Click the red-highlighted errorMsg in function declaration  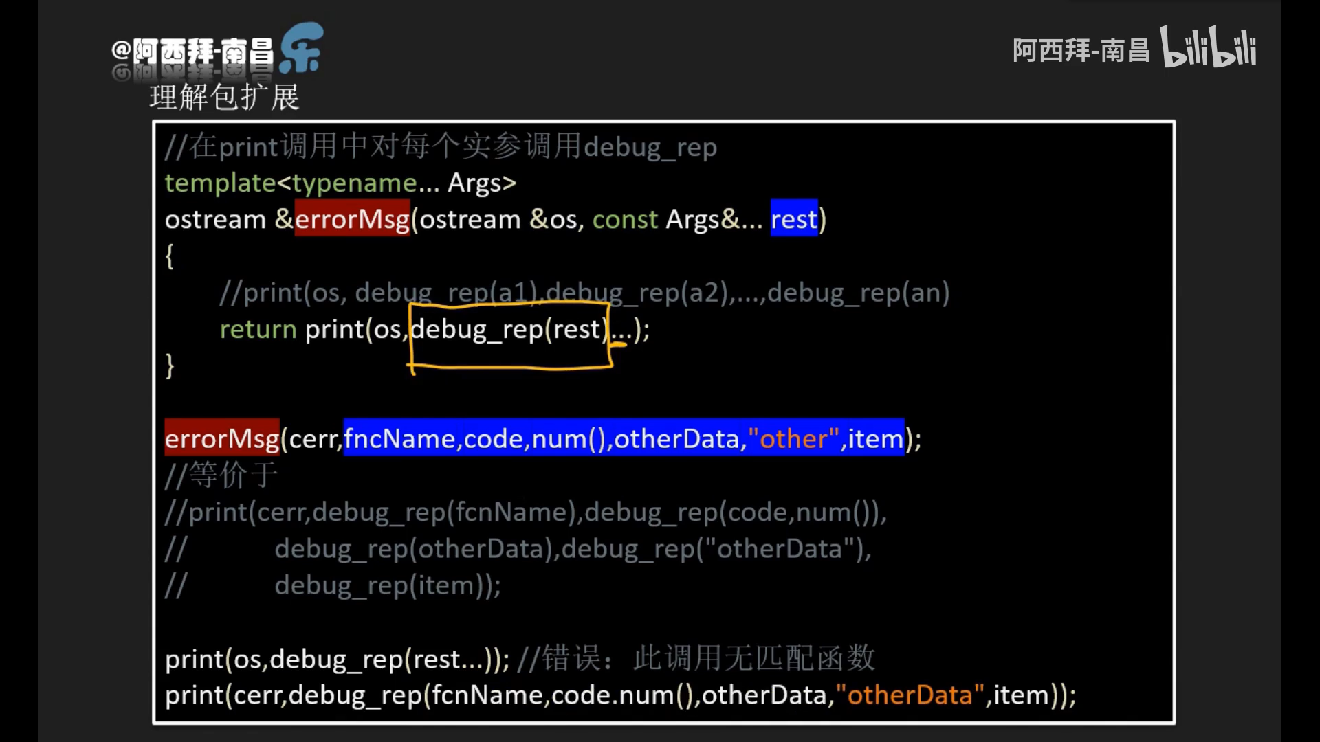pyautogui.click(x=352, y=219)
